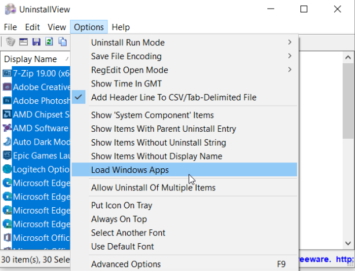Choose Select Another Font
The width and height of the screenshot is (355, 271).
click(x=184, y=233)
